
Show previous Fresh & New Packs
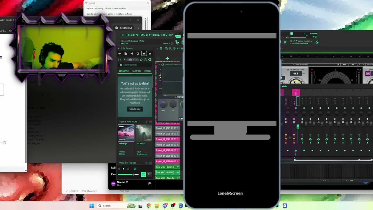pyautogui.click(x=147, y=122)
